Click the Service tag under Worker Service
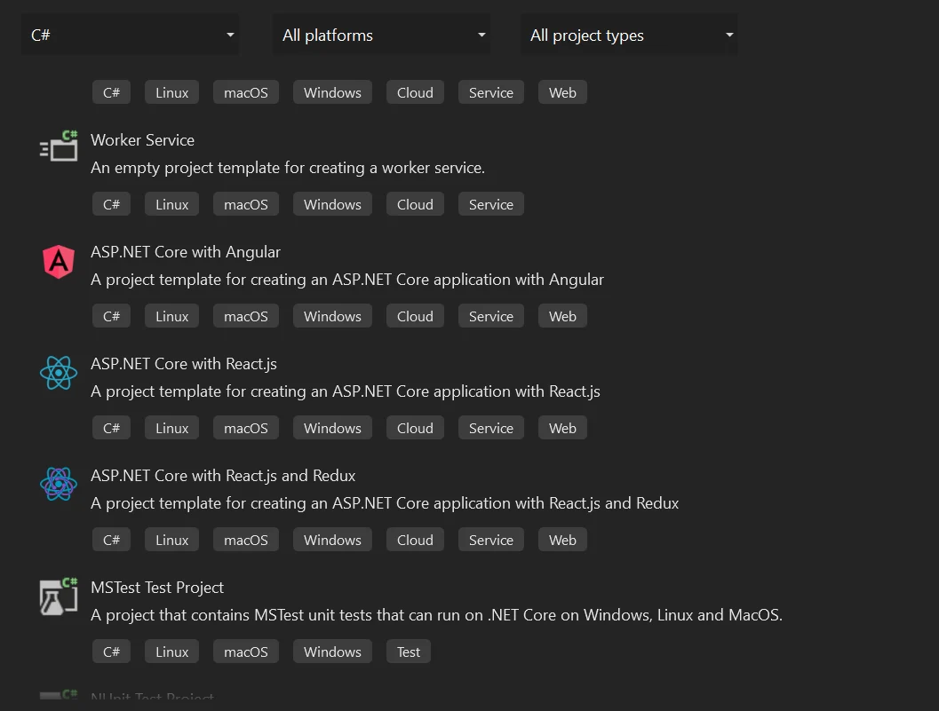 tap(491, 204)
